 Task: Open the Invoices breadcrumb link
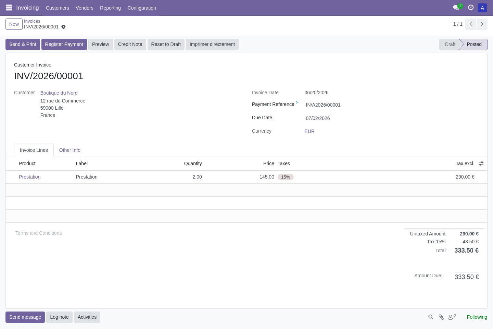coord(32,21)
